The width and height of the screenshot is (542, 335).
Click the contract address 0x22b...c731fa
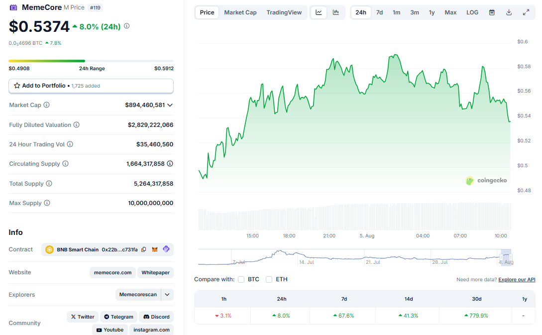[119, 249]
